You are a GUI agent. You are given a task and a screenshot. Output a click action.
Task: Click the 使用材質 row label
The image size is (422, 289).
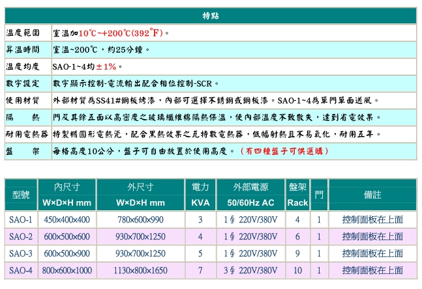tap(23, 100)
